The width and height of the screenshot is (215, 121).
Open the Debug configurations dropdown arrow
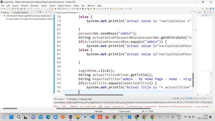(75, 9)
